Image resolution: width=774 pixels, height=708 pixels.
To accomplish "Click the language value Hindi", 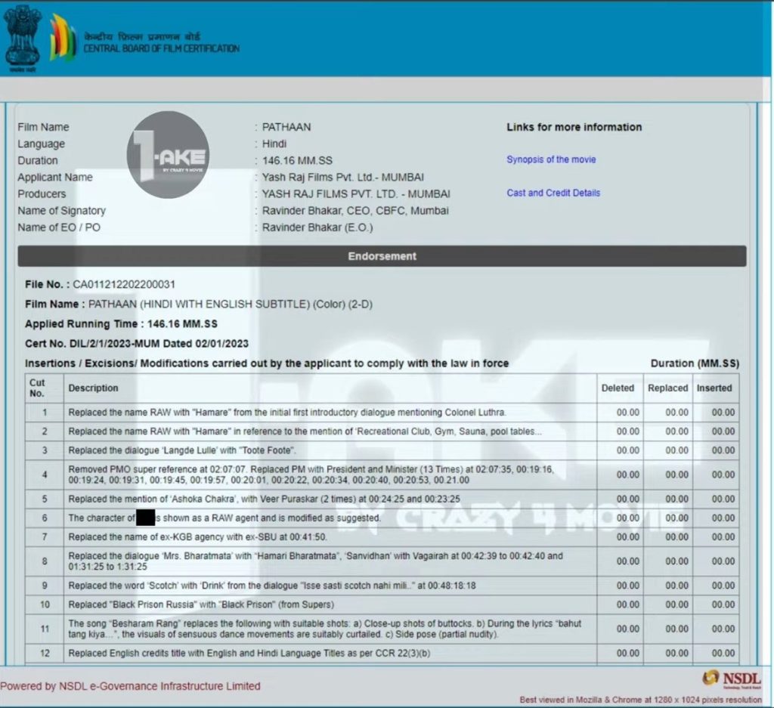I will pos(274,144).
